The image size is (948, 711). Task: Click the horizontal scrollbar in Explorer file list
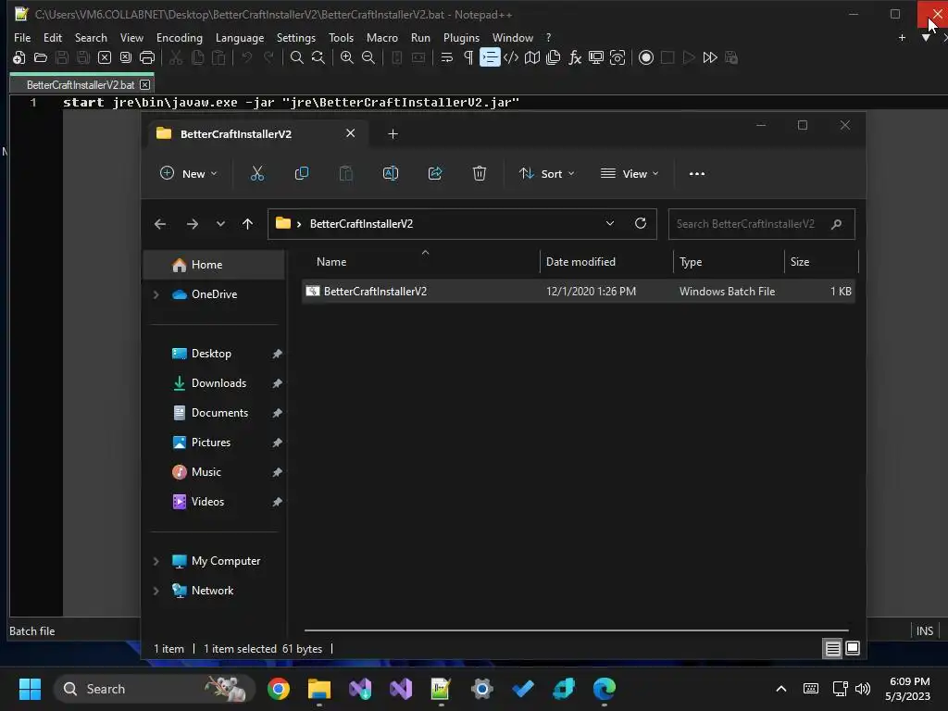[576, 630]
